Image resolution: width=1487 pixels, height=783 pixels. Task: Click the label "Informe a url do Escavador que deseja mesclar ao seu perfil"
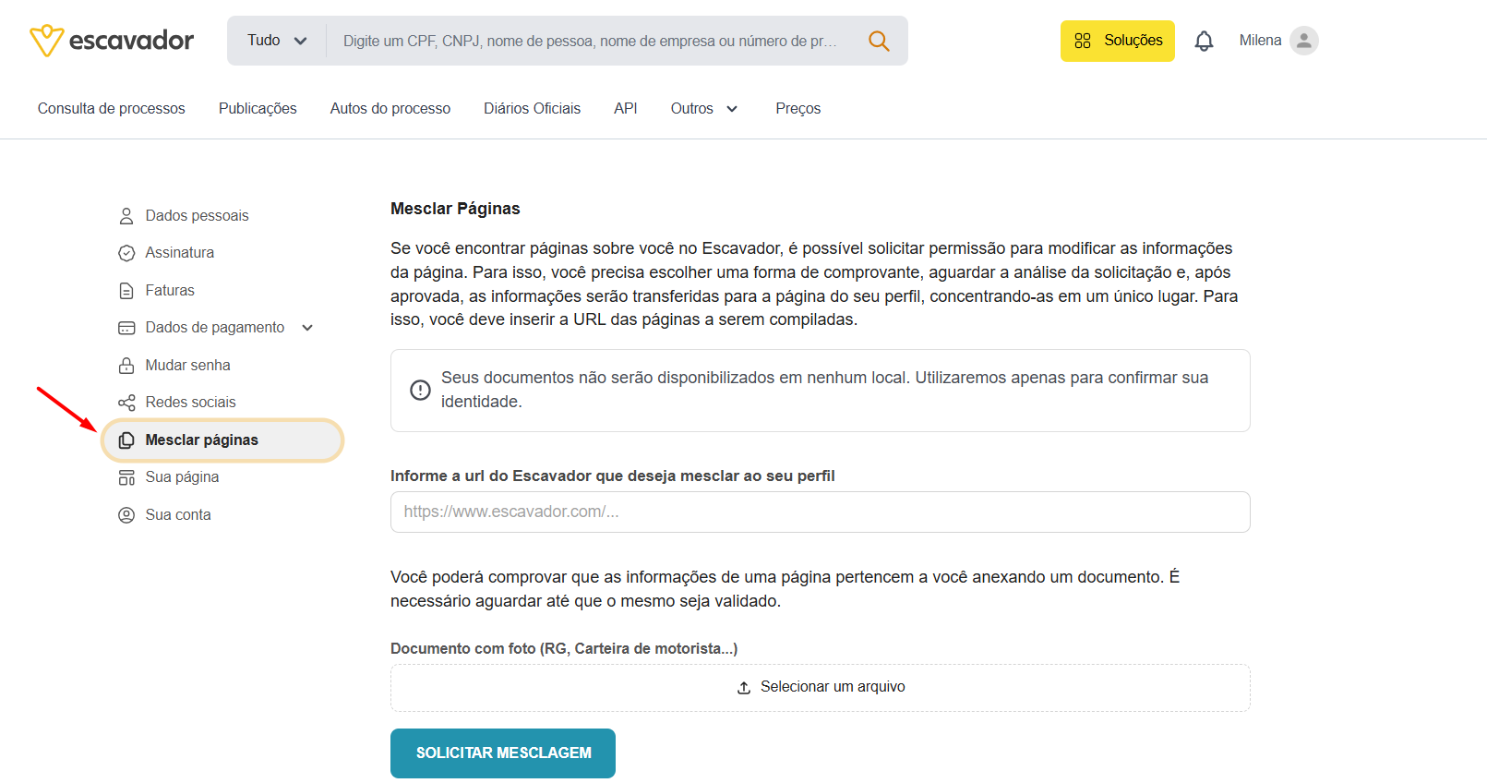click(x=613, y=476)
